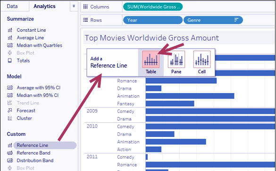The height and width of the screenshot is (171, 276).
Task: Switch to the Data tab
Action: point(12,6)
